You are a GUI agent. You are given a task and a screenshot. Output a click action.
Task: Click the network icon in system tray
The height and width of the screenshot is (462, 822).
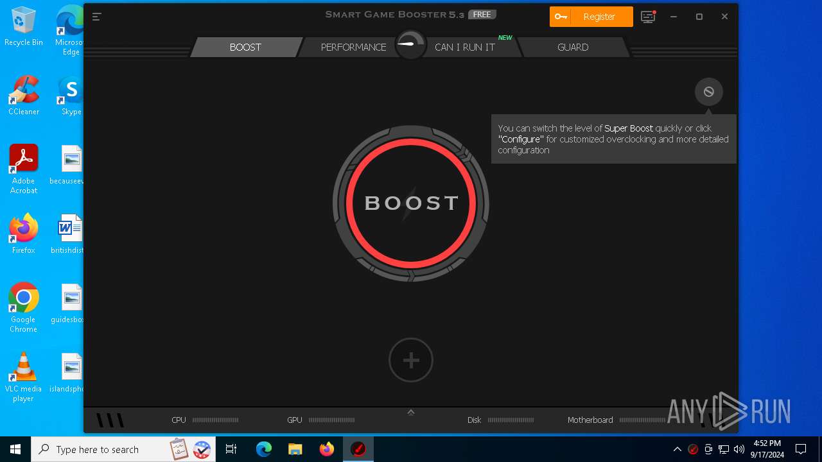(x=724, y=449)
